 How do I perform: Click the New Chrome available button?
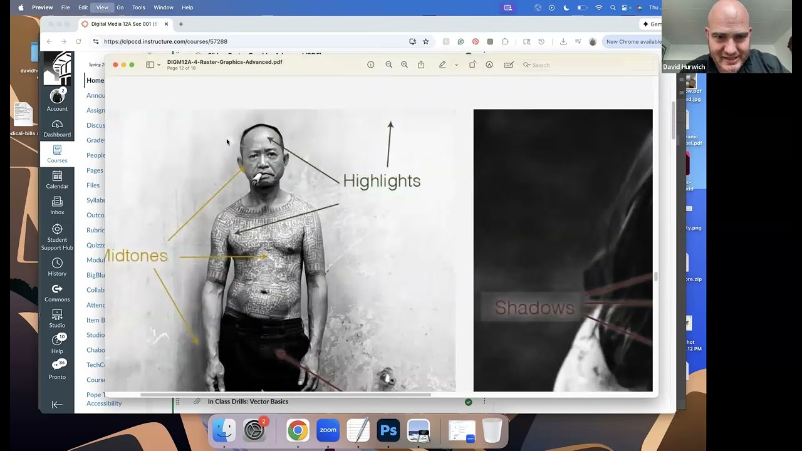(x=633, y=41)
